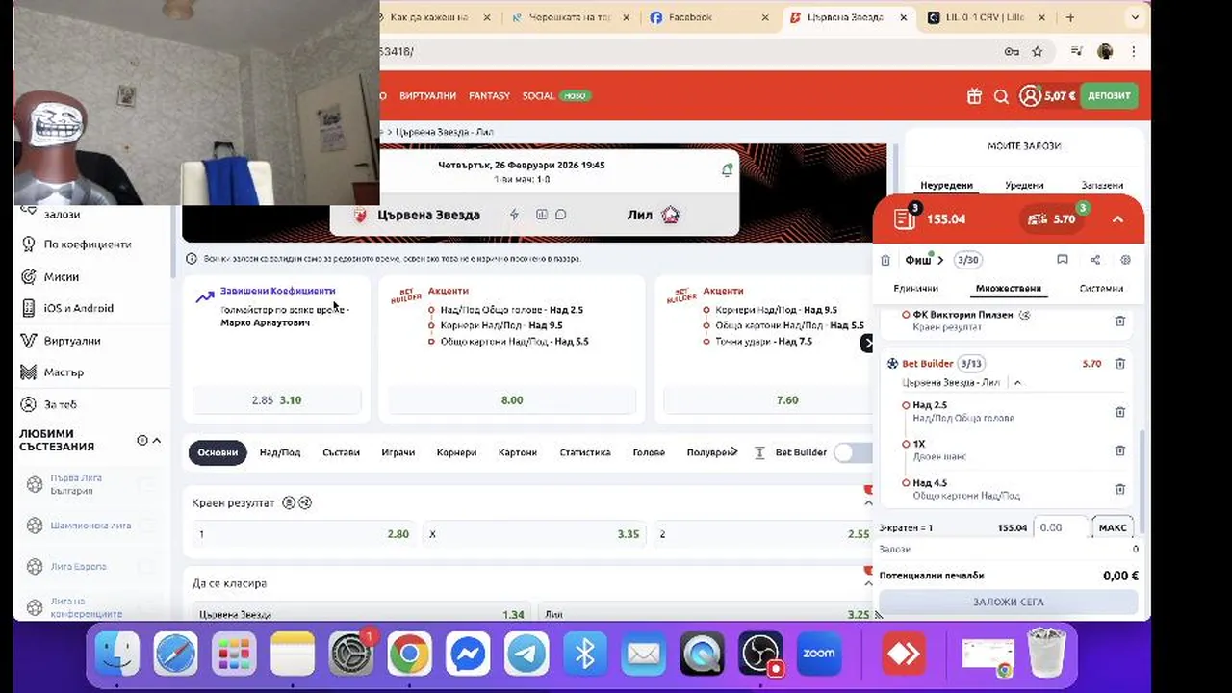Open the Trash in the dock
This screenshot has height=693, width=1232.
click(1046, 654)
